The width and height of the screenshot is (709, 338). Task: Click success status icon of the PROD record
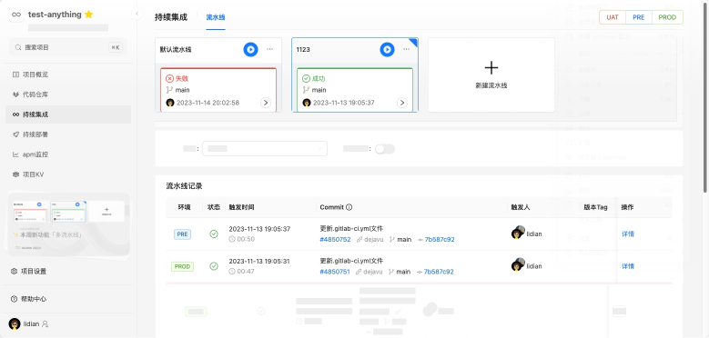(214, 266)
